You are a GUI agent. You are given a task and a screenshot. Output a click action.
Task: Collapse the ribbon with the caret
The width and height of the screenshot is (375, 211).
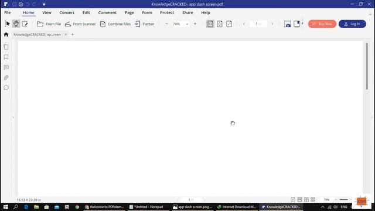tap(370, 15)
